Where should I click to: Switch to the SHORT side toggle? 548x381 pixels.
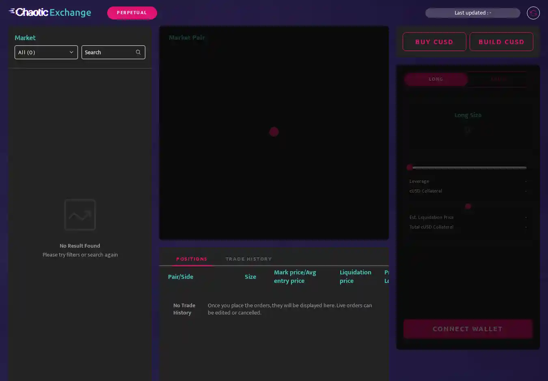pos(498,79)
